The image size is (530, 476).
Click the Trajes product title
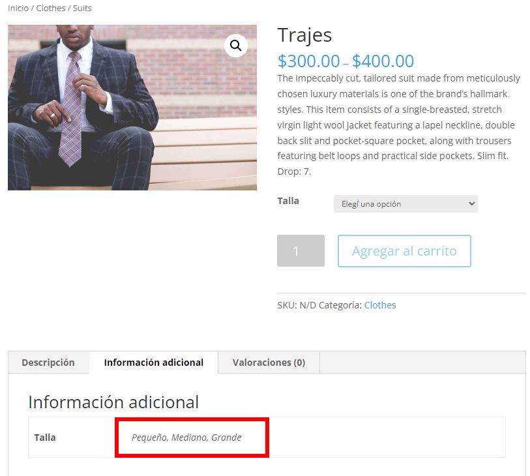click(304, 35)
